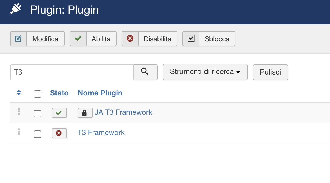Click the red X Disabilita icon
Screen dimensions: 330x183
[x=130, y=39]
